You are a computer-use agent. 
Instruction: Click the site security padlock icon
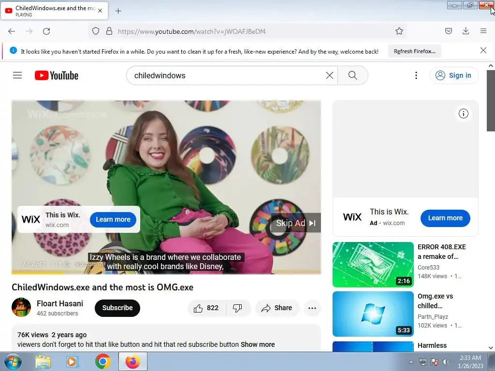[109, 31]
